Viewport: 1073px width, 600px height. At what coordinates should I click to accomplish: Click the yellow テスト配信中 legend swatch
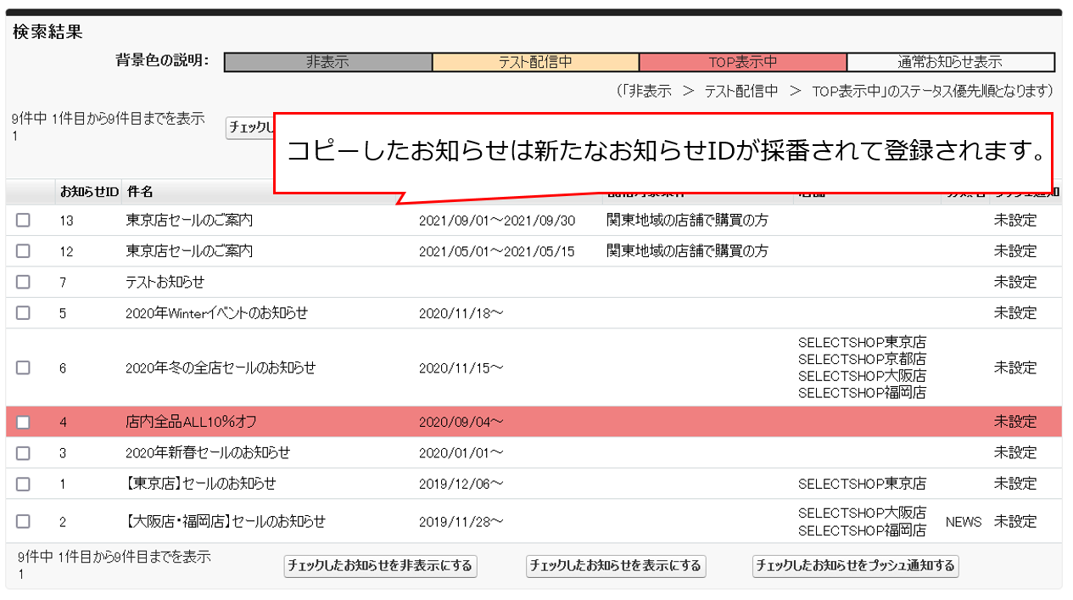(x=535, y=62)
